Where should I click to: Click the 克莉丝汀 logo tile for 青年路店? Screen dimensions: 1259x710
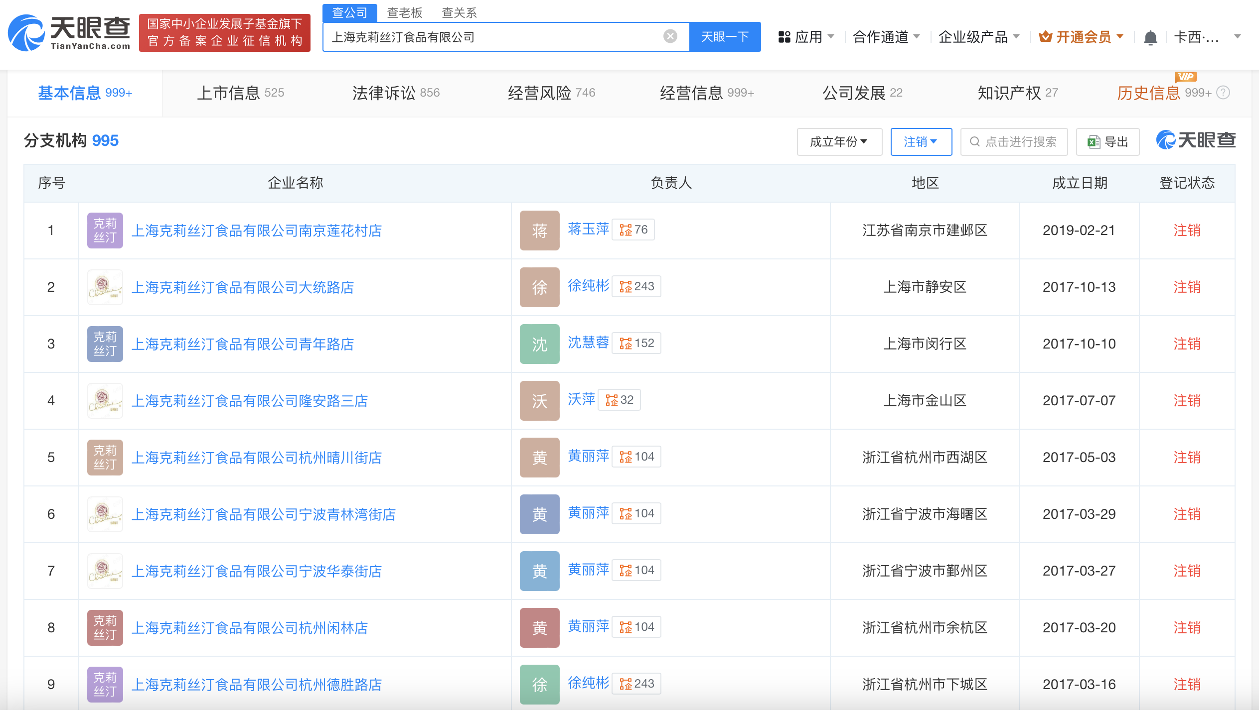(105, 344)
